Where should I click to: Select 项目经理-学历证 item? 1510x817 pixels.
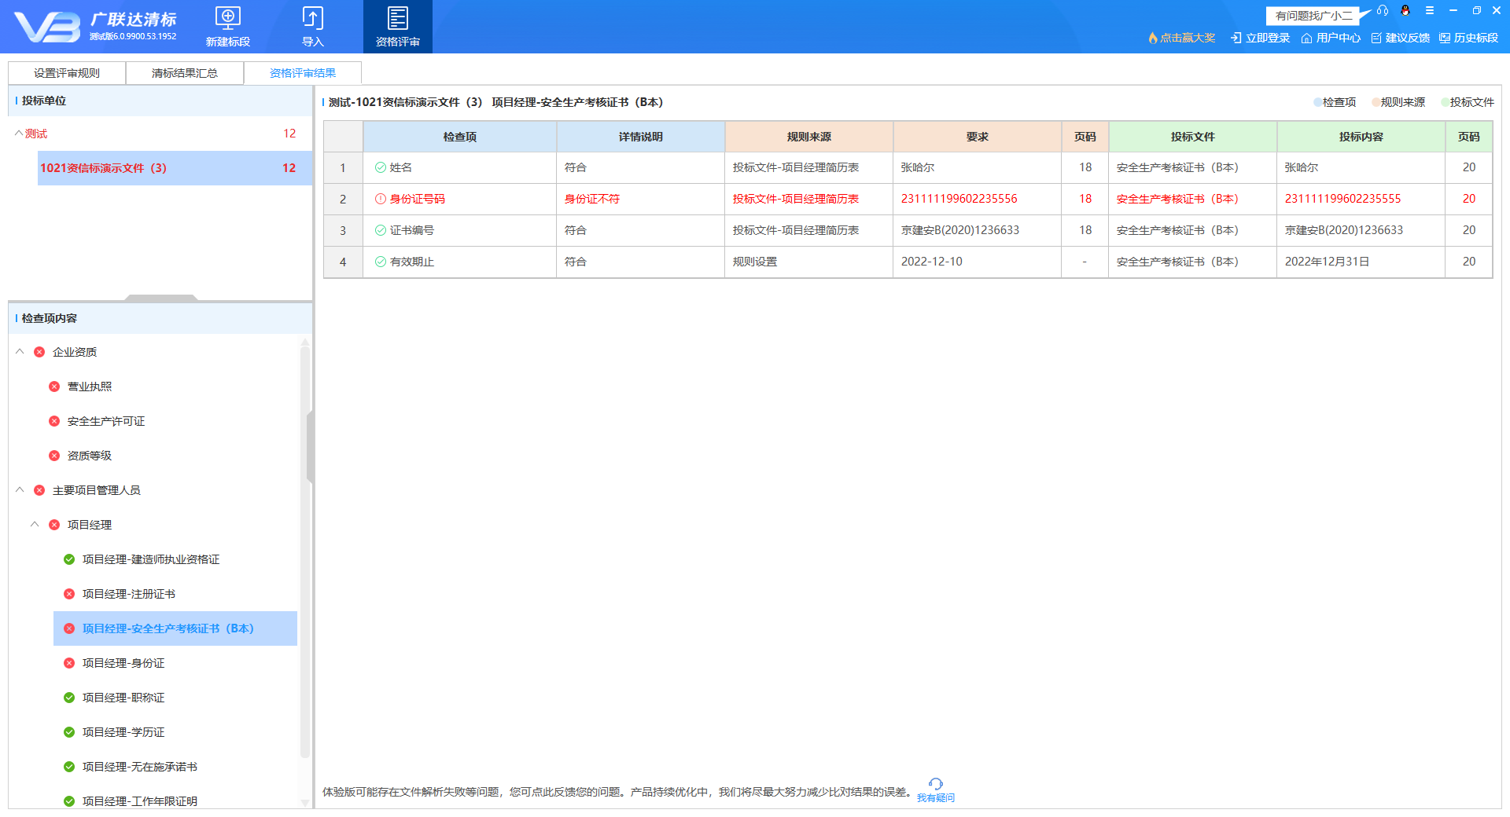pyautogui.click(x=123, y=732)
